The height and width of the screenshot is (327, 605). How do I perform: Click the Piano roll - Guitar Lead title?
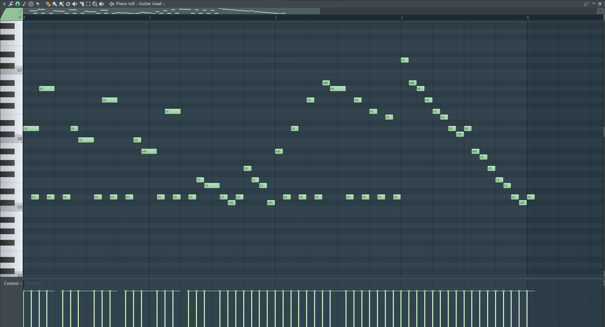(x=139, y=3)
